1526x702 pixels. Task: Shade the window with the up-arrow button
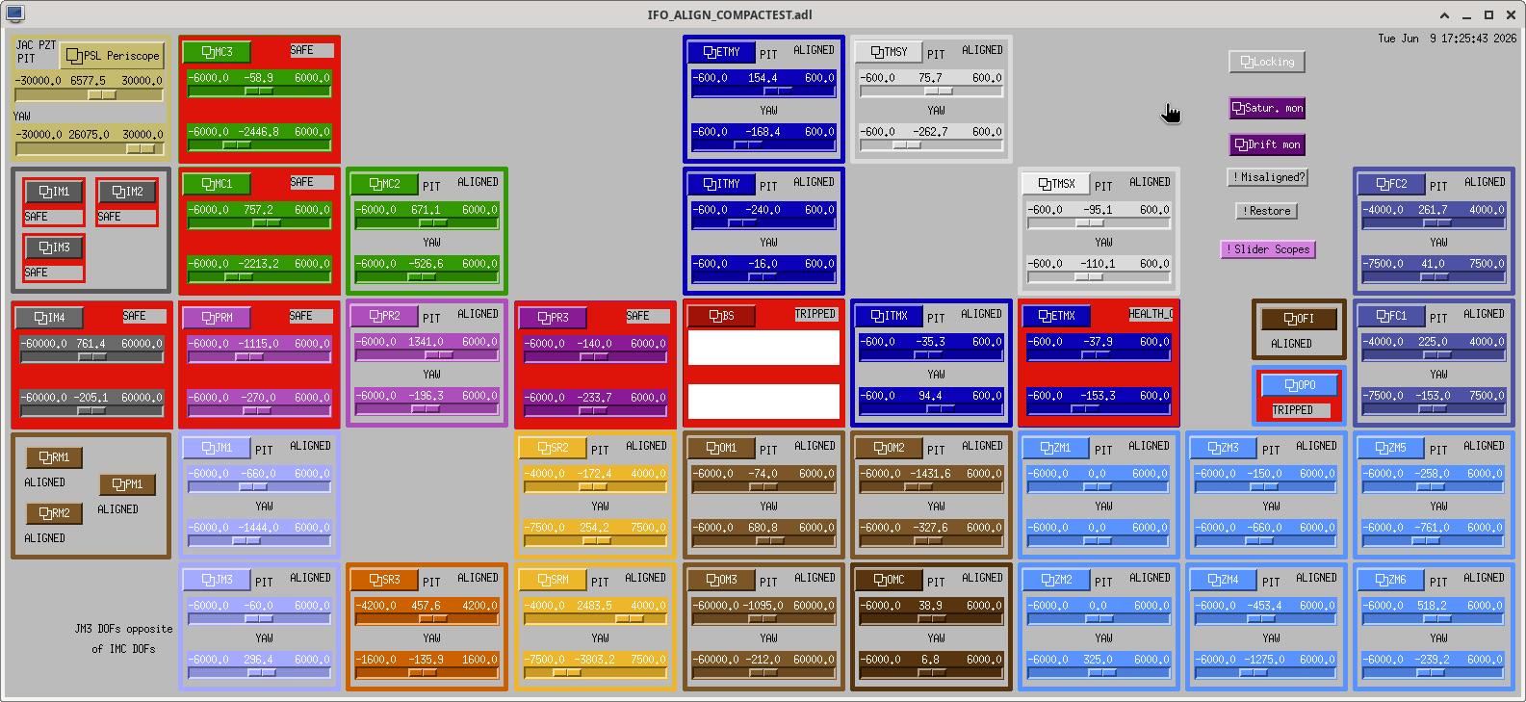click(x=1445, y=14)
